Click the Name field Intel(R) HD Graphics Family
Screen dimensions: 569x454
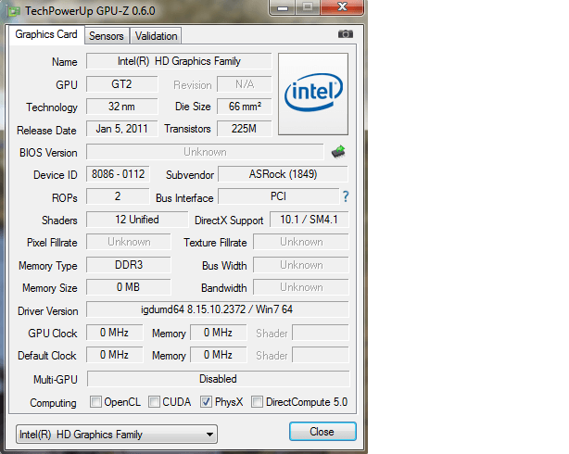click(x=179, y=61)
